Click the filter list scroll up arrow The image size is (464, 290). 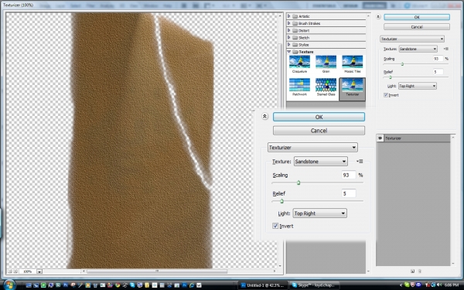368,15
